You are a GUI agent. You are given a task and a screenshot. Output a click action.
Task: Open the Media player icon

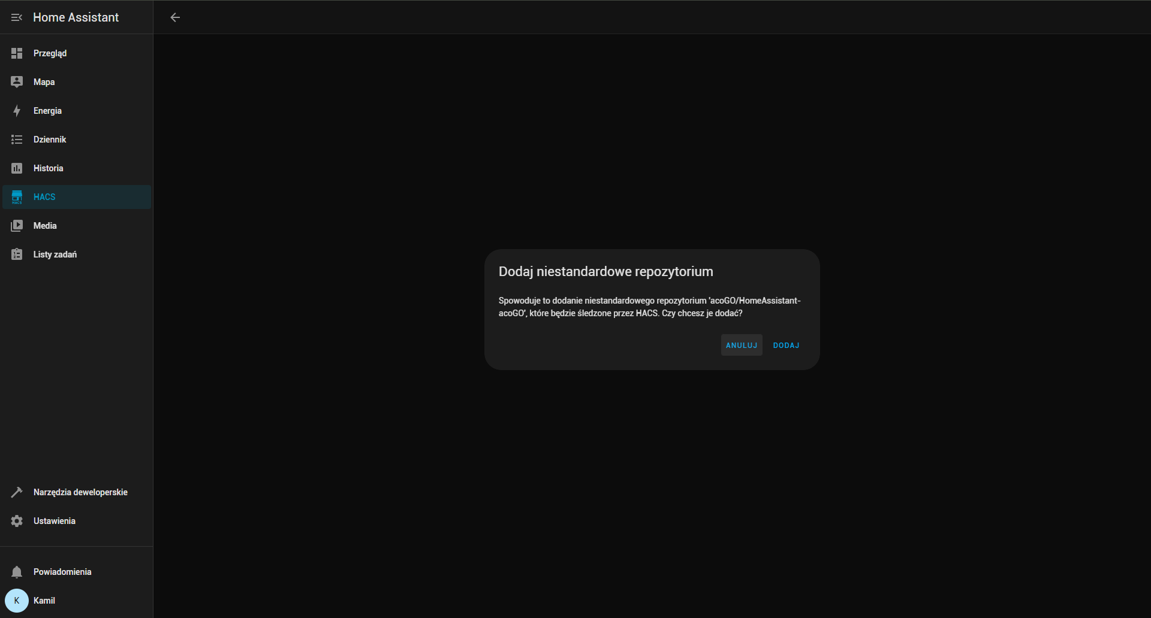tap(17, 226)
